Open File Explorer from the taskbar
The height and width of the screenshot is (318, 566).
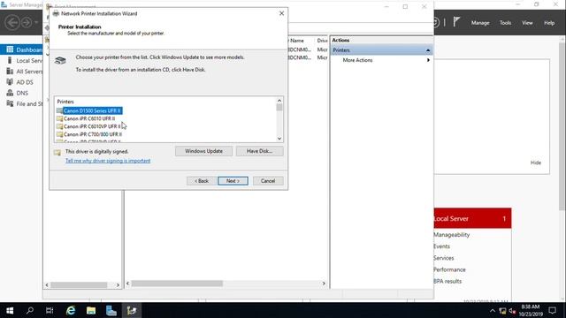coord(90,310)
